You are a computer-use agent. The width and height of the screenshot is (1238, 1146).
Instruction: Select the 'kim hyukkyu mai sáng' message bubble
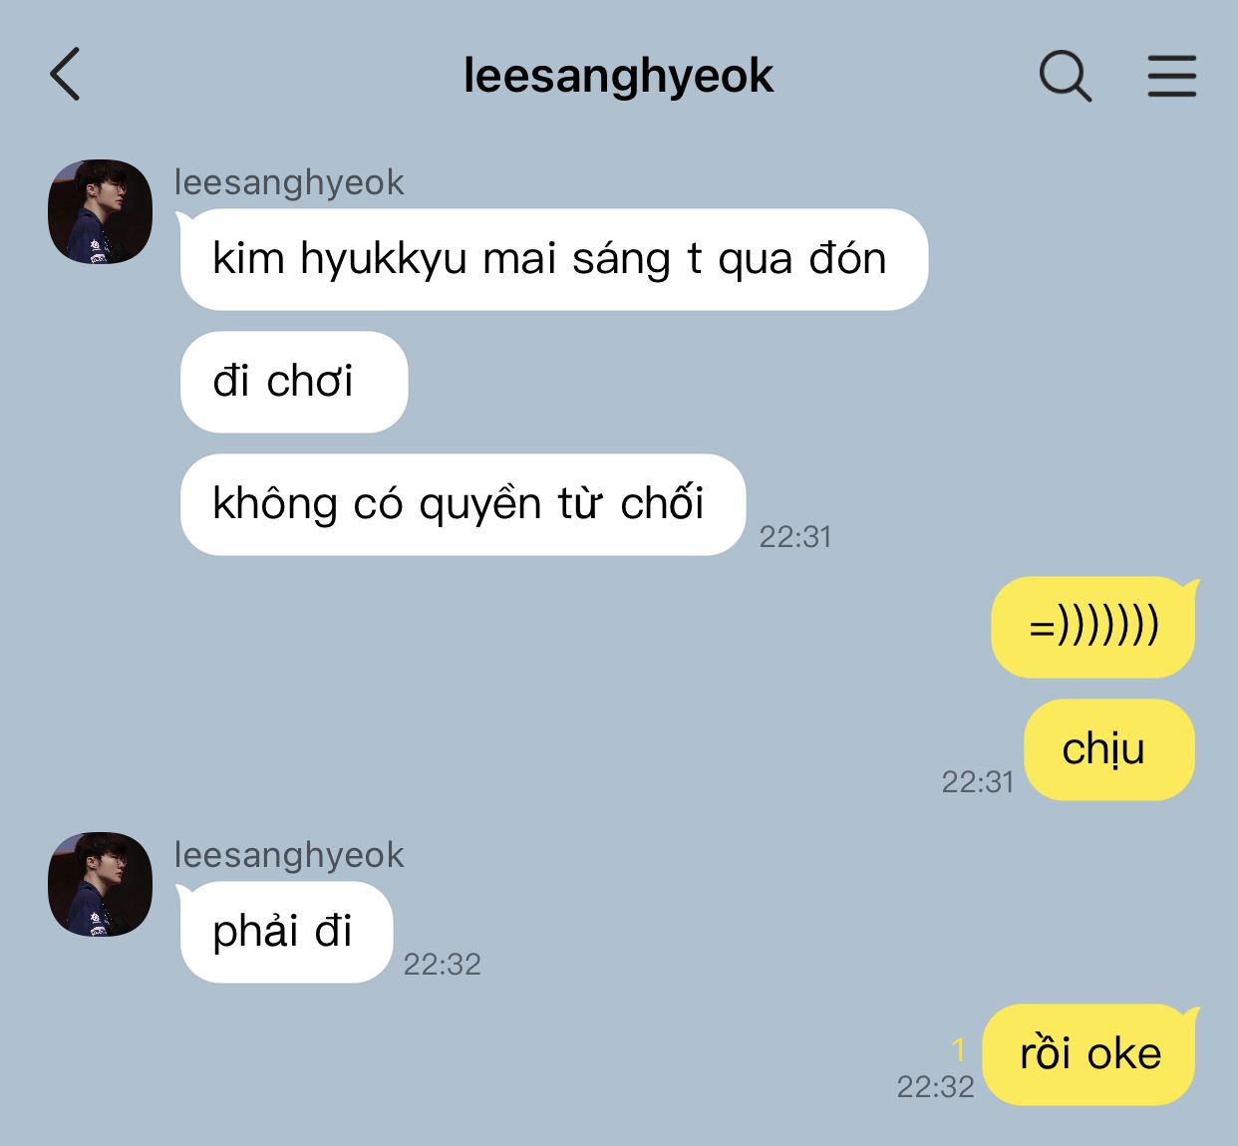pos(553,259)
